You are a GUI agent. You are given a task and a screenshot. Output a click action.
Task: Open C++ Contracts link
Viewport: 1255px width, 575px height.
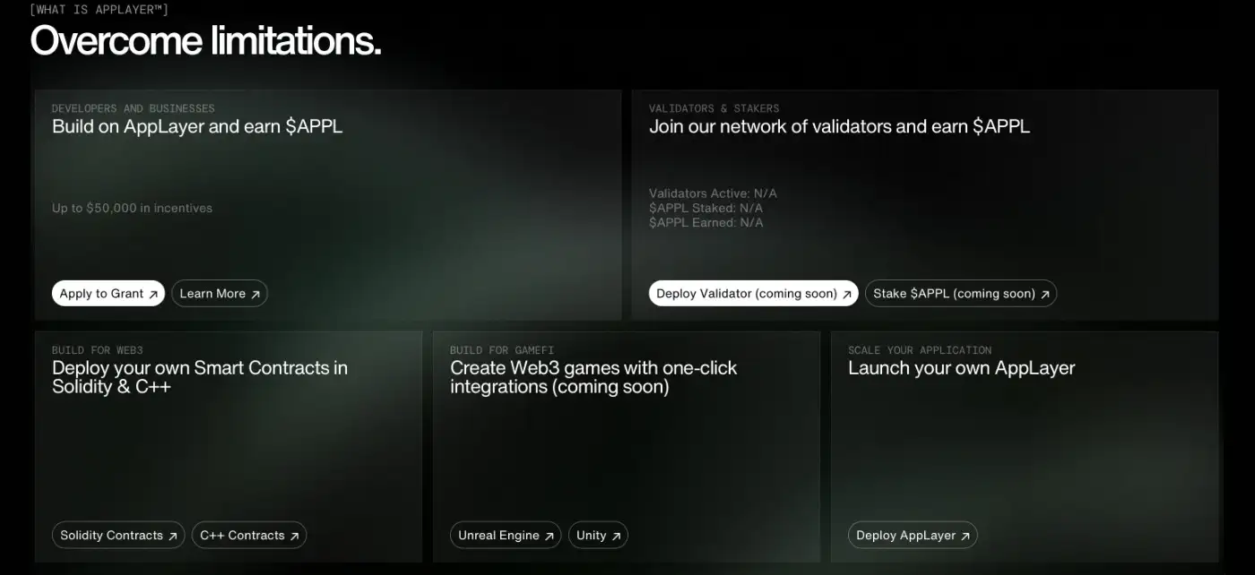(249, 536)
